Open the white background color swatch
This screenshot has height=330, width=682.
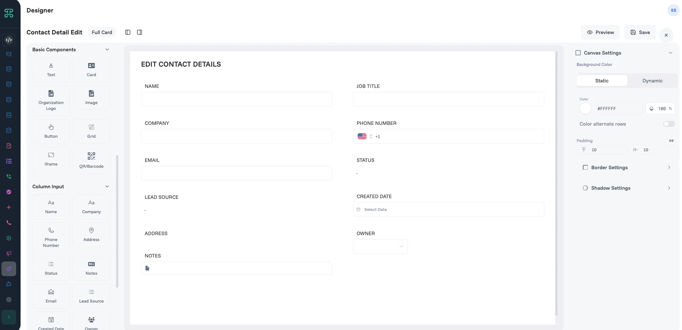coord(585,108)
